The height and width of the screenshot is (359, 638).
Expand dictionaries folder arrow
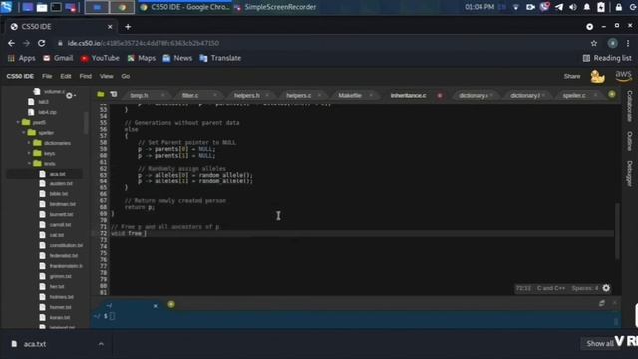[29, 143]
